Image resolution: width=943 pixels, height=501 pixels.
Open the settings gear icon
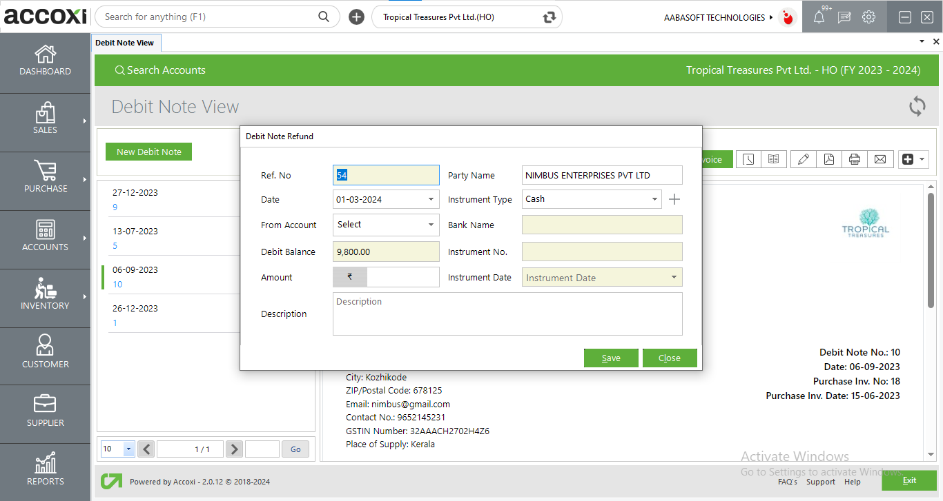pos(869,17)
